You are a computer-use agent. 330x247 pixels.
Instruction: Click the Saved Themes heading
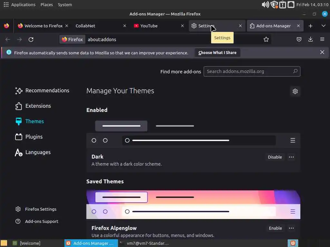click(105, 181)
